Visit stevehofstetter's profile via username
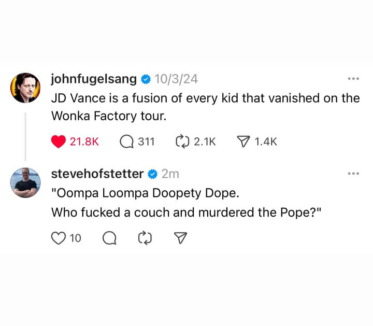Viewport: 373px width, 326px height. 97,174
